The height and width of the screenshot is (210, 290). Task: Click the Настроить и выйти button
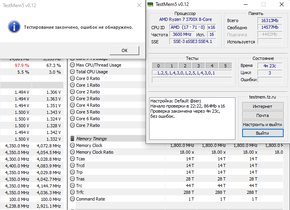coord(263,125)
